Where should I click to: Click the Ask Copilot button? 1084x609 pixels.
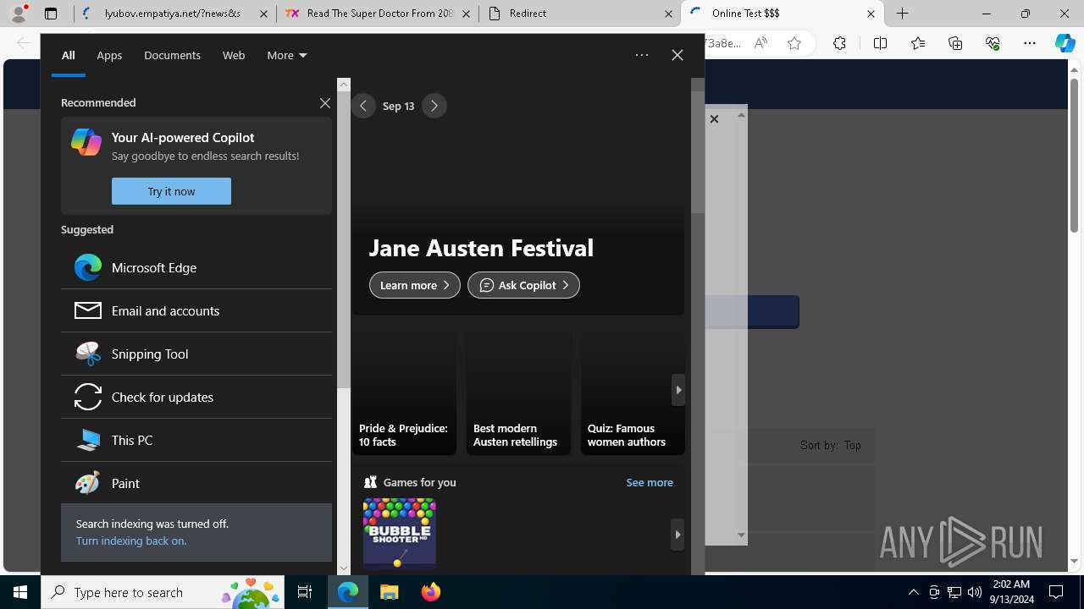click(x=523, y=285)
